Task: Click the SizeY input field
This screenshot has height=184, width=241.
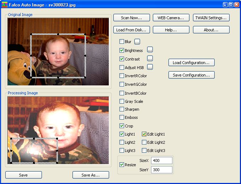Action: click(x=162, y=170)
